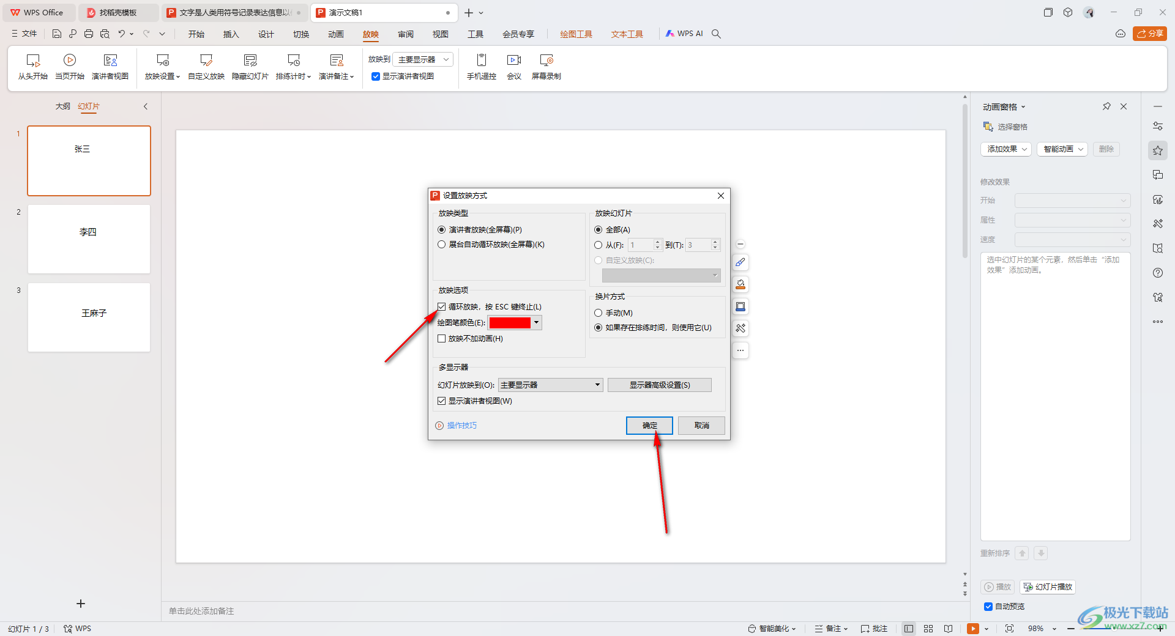Select the From (从) slide range radio
The height and width of the screenshot is (636, 1175).
pos(599,245)
